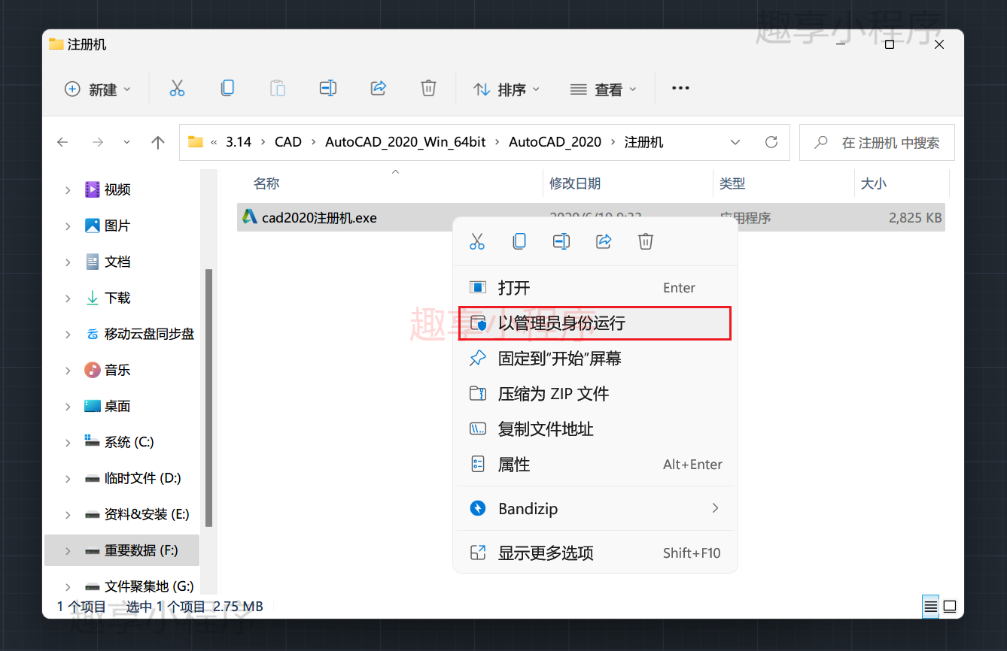Click the AutoCAD_2020 breadcrumb
Viewport: 1007px width, 651px height.
555,142
